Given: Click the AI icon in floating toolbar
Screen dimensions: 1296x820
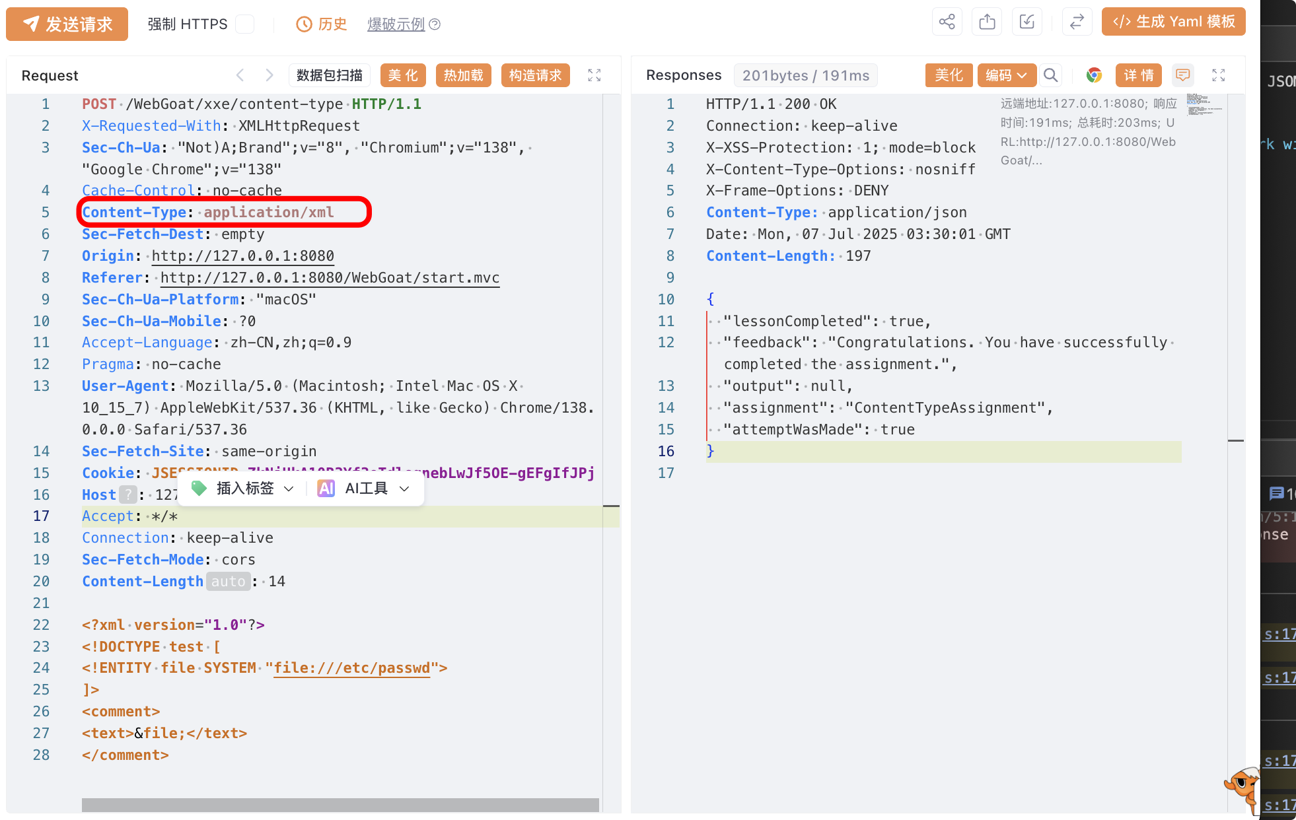Looking at the screenshot, I should (326, 489).
